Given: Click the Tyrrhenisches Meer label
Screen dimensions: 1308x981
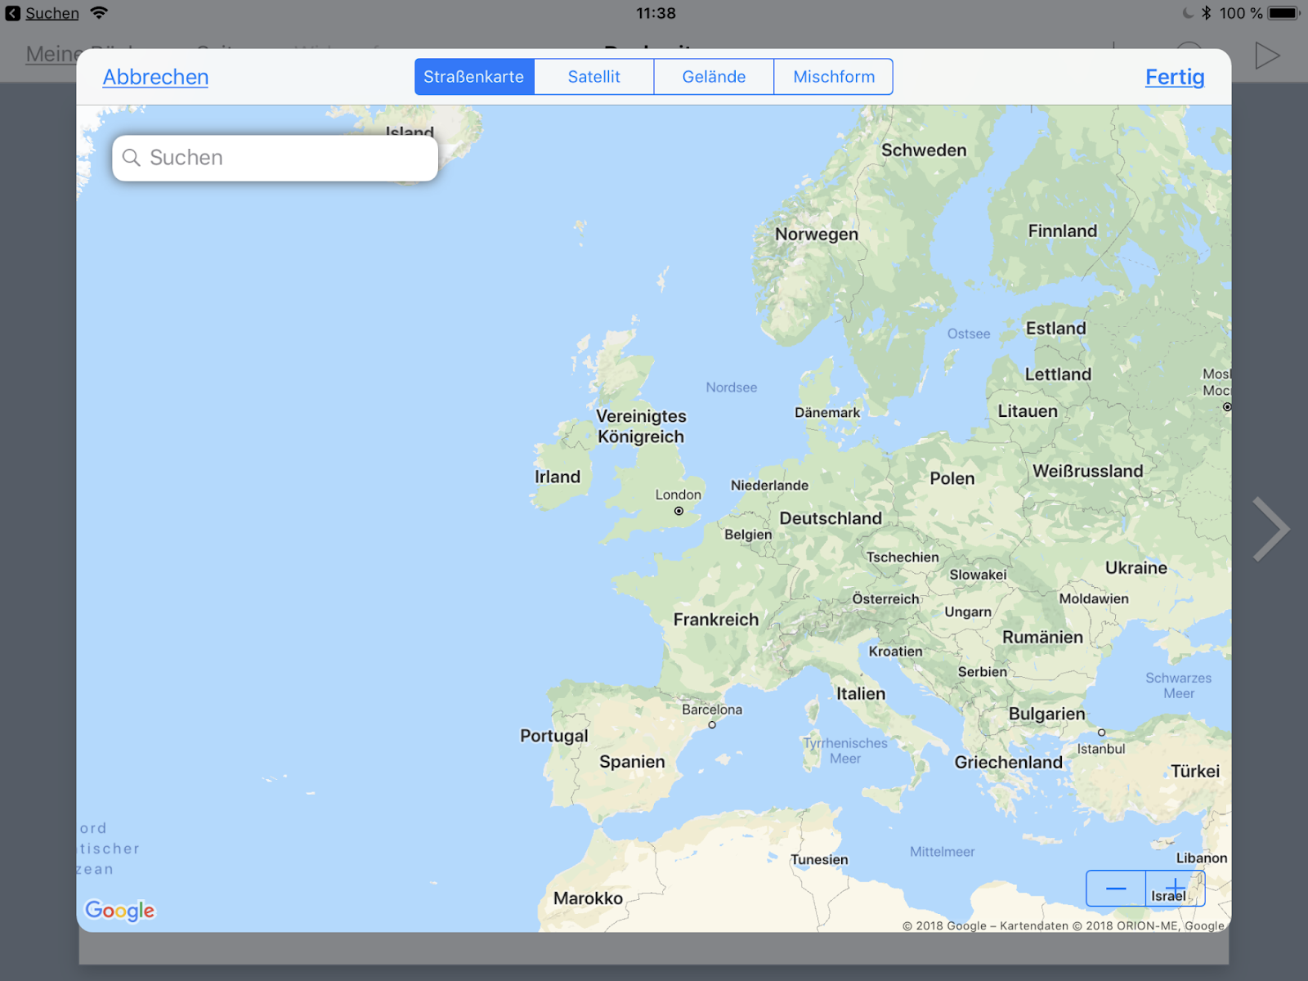Looking at the screenshot, I should [x=845, y=750].
